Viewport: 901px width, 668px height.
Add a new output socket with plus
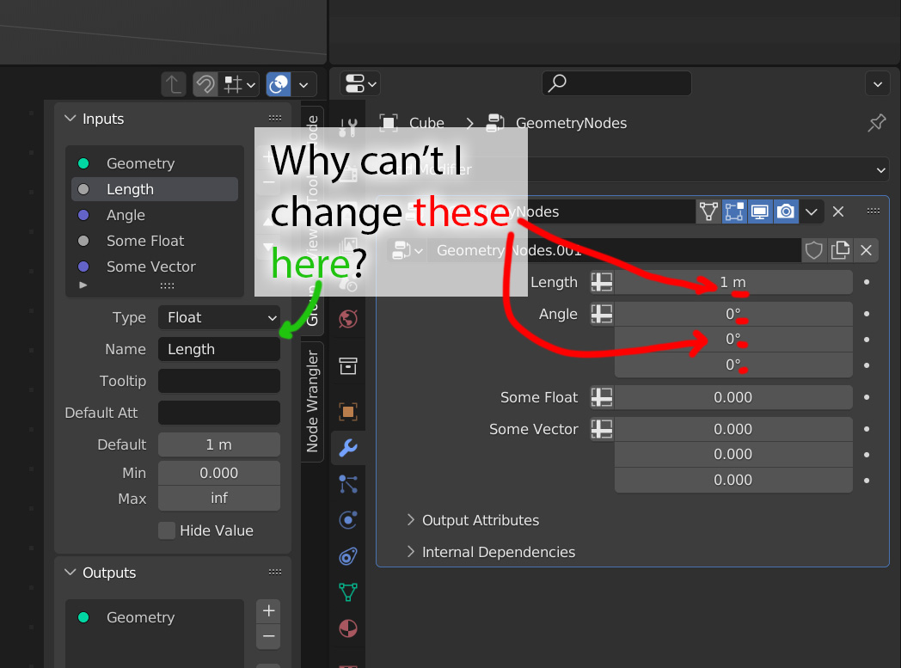268,610
